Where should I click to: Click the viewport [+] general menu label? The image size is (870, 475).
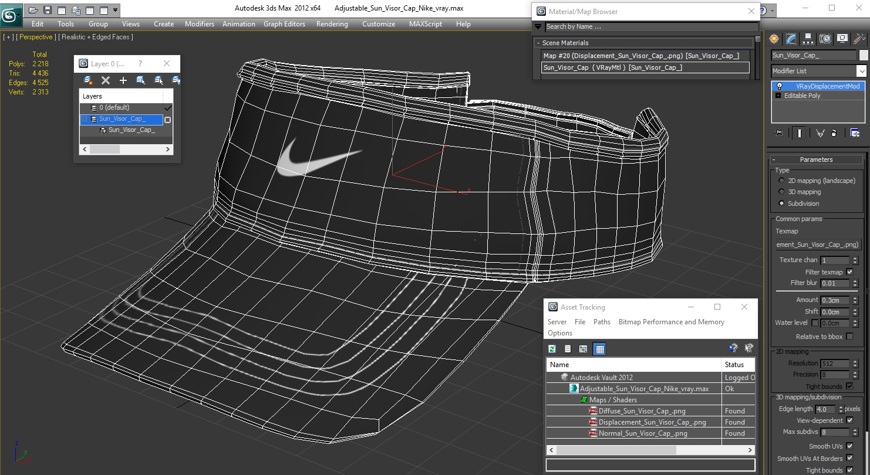point(8,37)
